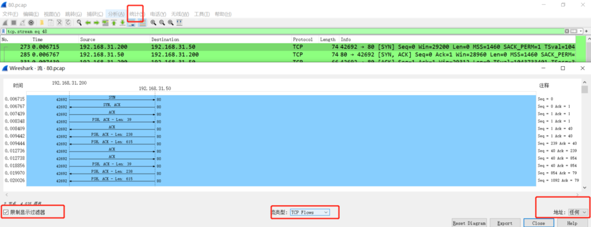Open the 视图(V) menu

click(x=52, y=14)
